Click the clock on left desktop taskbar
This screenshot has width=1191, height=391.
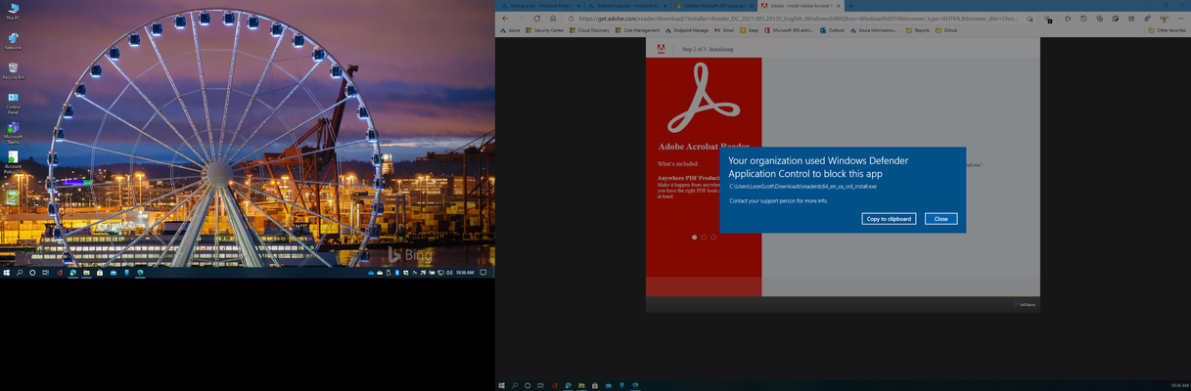(x=465, y=272)
